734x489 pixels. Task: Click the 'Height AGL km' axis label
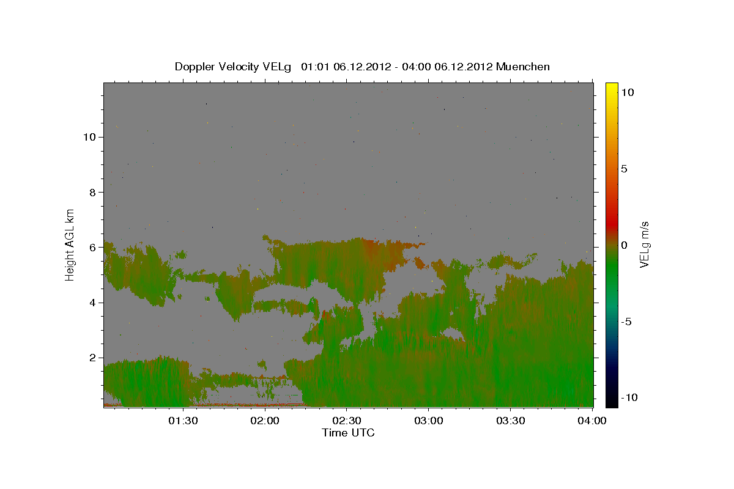(70, 244)
